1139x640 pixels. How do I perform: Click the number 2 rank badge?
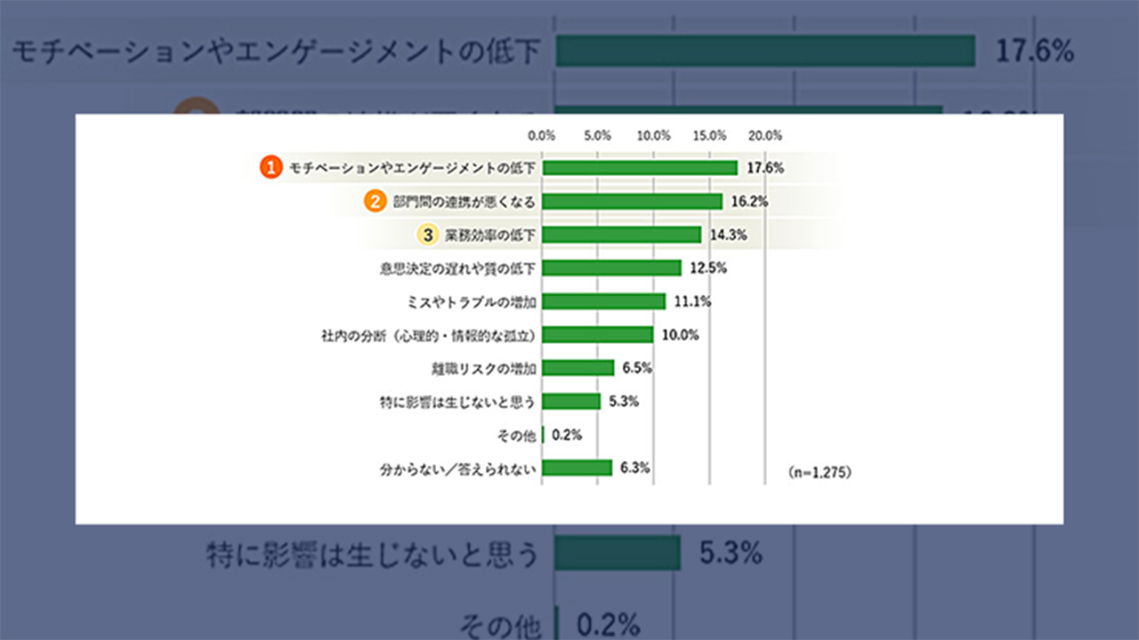376,202
